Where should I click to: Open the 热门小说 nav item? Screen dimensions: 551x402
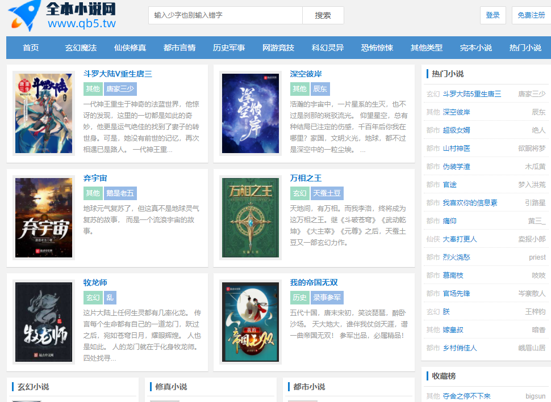(525, 48)
